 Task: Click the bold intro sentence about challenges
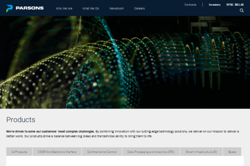pyautogui.click(x=50, y=131)
